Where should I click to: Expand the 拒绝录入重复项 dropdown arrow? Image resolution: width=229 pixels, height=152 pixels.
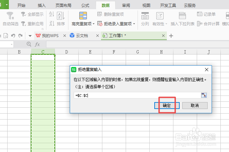[134, 24]
